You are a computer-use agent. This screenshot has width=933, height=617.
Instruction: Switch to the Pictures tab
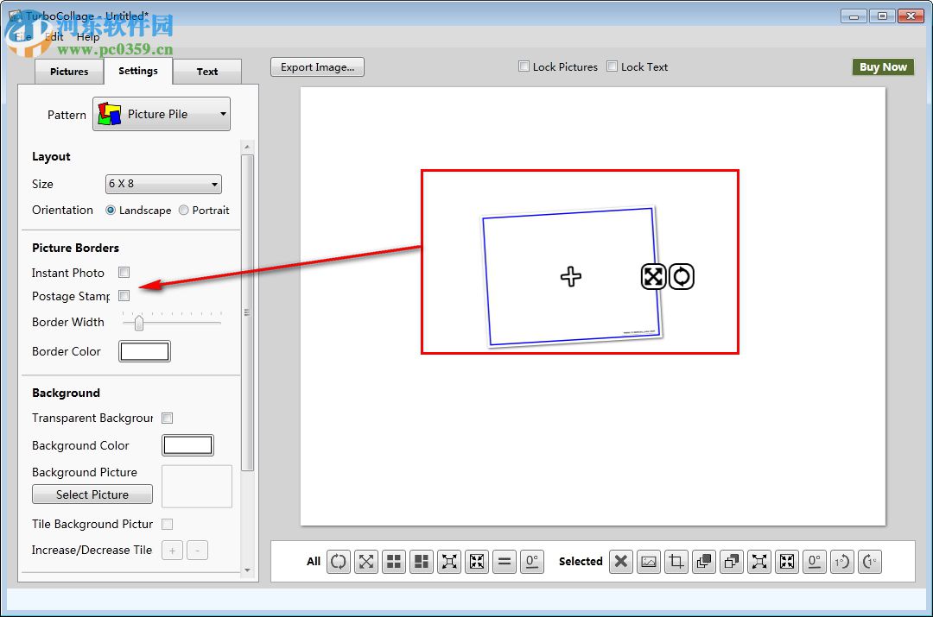[69, 72]
